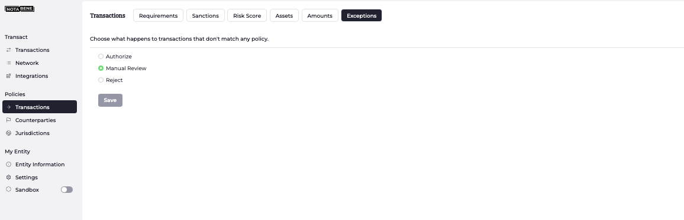This screenshot has width=684, height=220.
Task: Select the Authorize radio option
Action: (x=101, y=57)
